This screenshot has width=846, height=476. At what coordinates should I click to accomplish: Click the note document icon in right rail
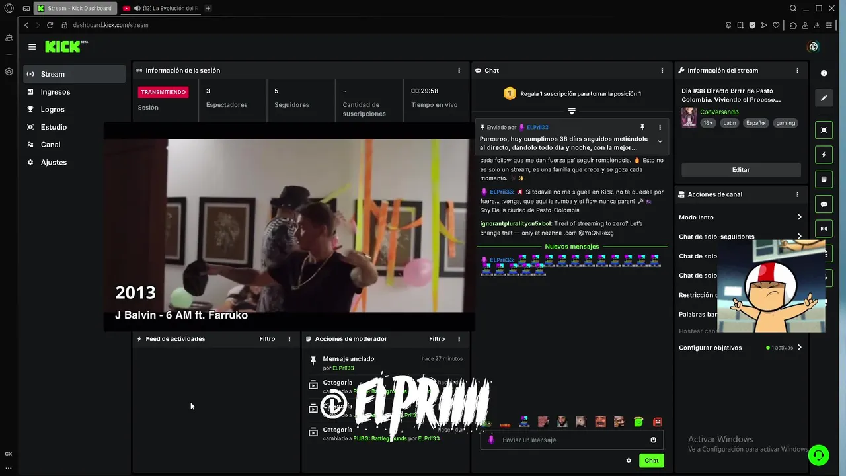pos(824,179)
